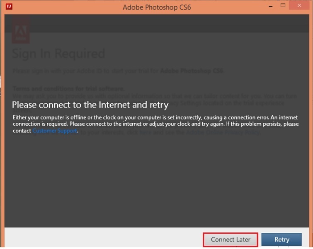Click the Adobe icon in title bar
This screenshot has width=313, height=249.
9,7
